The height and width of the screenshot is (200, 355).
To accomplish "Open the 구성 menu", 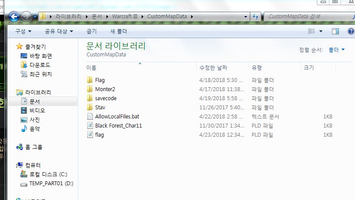I will 23,31.
